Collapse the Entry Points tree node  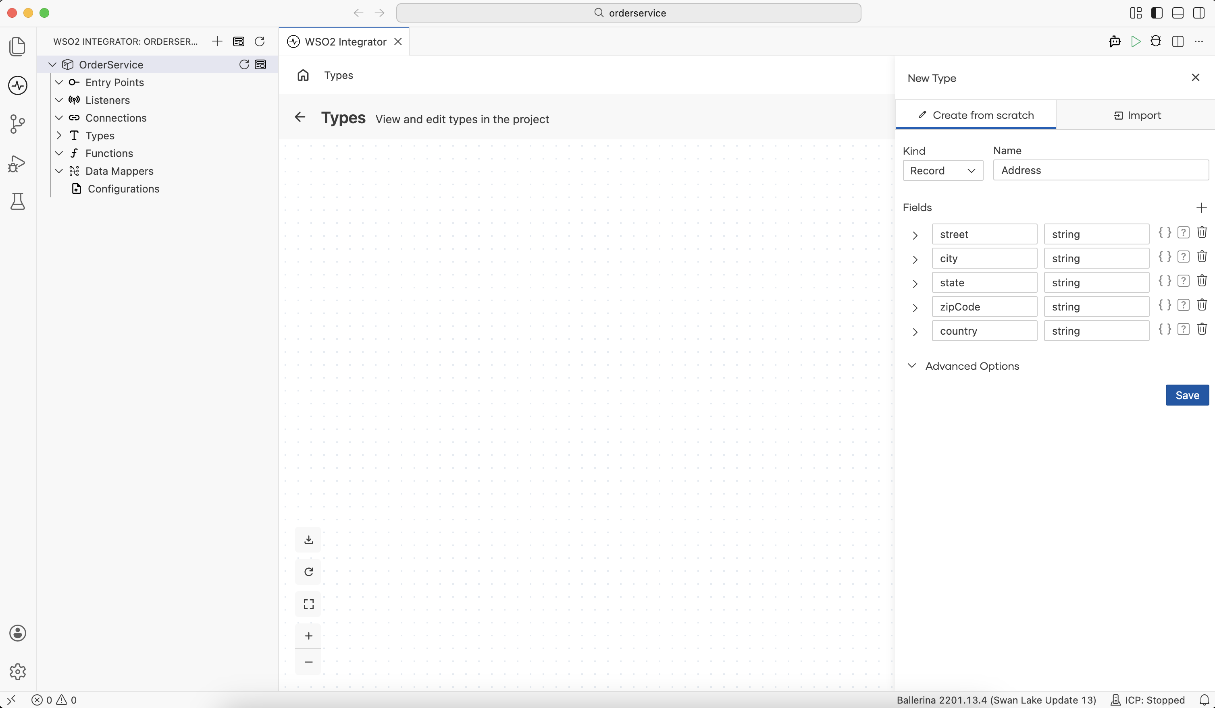coord(59,83)
